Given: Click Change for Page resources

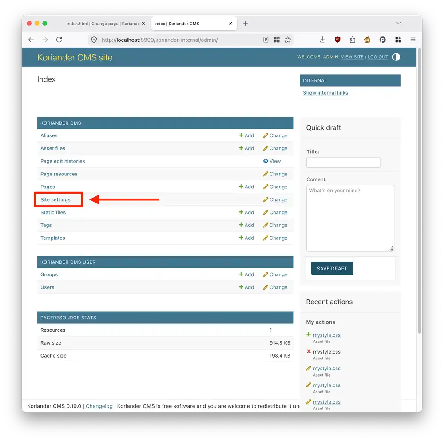Looking at the screenshot, I should [x=275, y=174].
